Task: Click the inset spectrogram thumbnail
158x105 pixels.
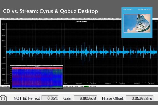Action: tap(36, 77)
